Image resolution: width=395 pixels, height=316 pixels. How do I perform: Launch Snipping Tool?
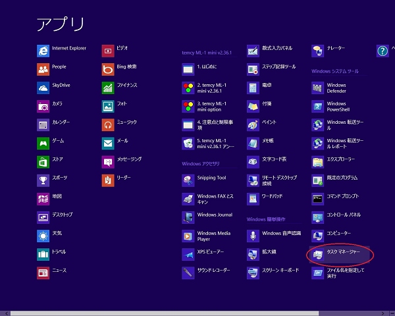pyautogui.click(x=188, y=180)
